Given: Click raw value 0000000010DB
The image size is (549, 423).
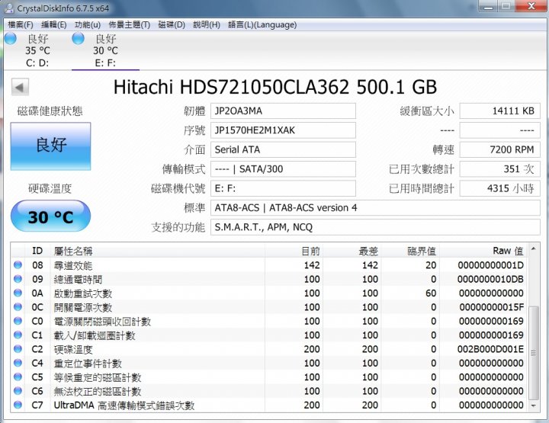Looking at the screenshot, I should pos(490,279).
